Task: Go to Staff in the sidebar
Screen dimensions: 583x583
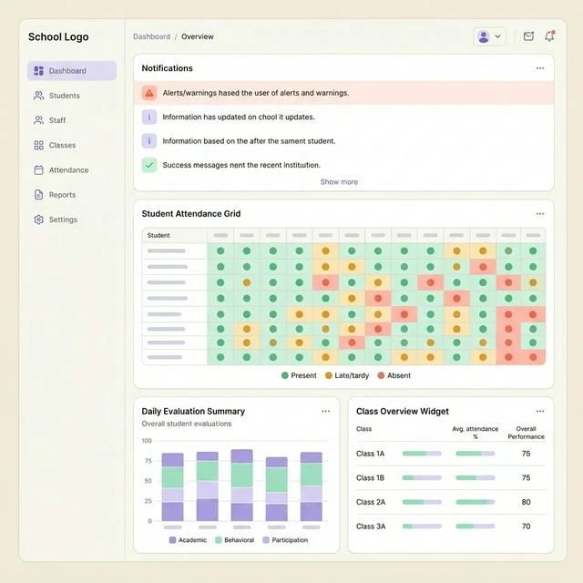Action: (x=56, y=120)
